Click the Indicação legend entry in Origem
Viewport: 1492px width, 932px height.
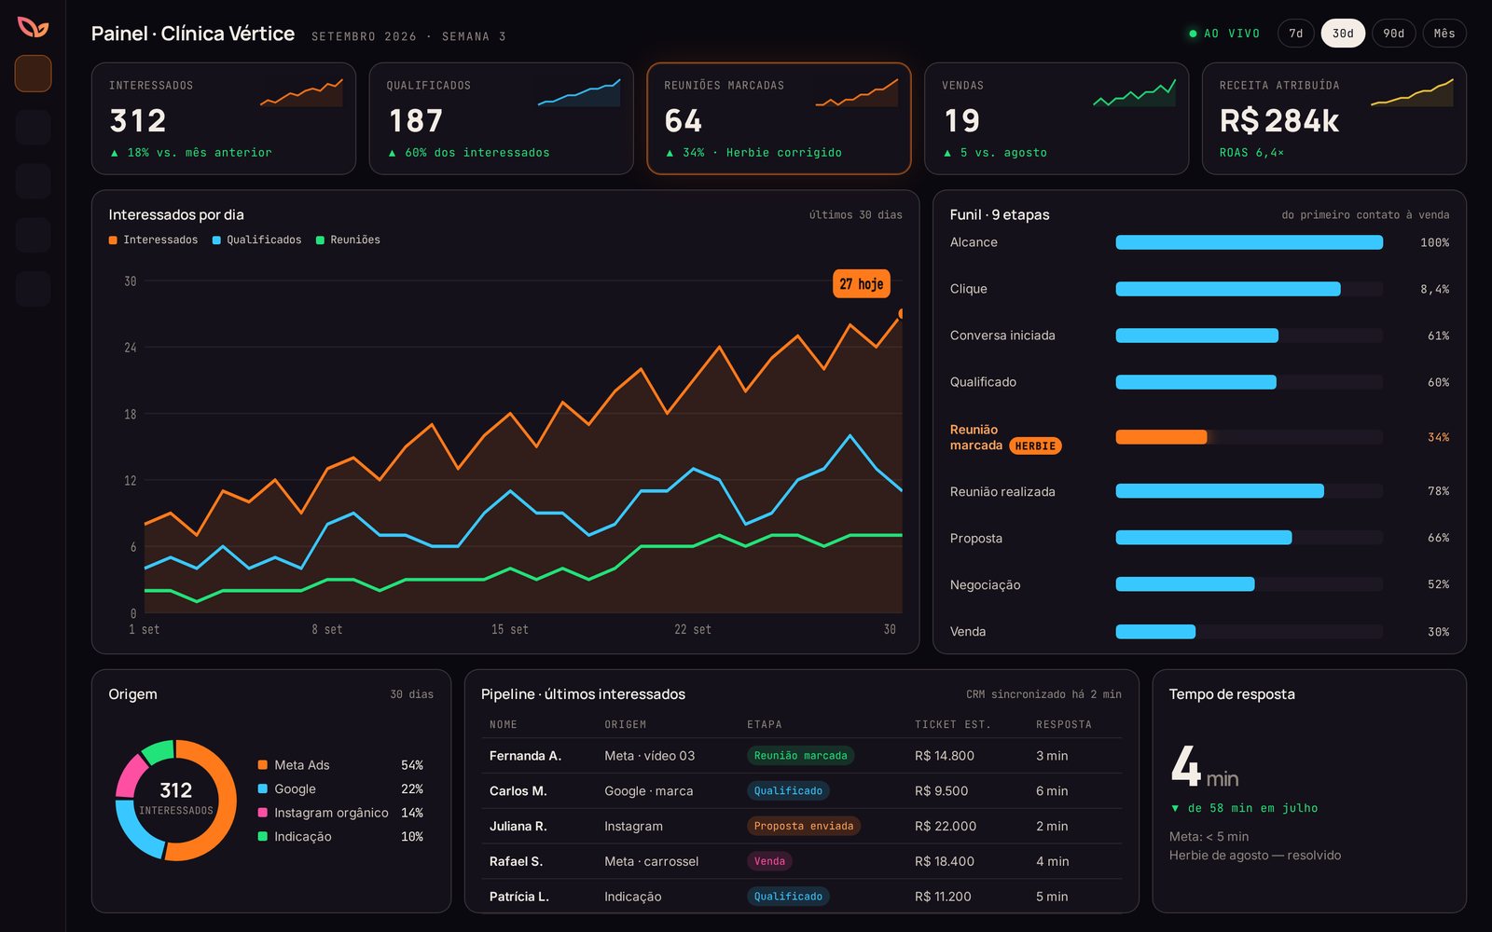point(340,837)
